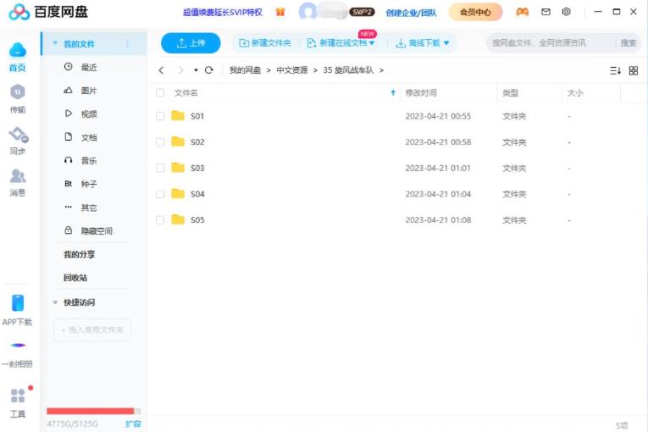Collapse the 我的文件 tree arrow
This screenshot has height=432, width=648.
55,43
